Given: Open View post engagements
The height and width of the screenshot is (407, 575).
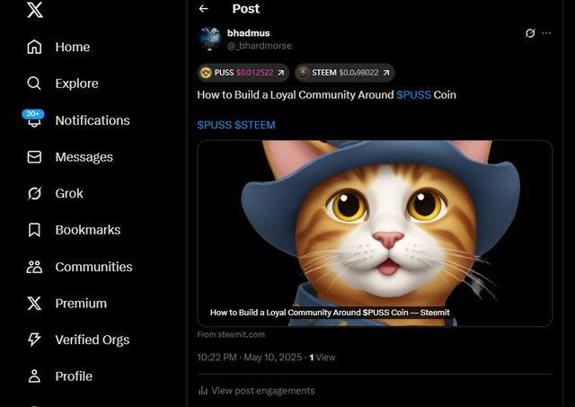Looking at the screenshot, I should click(256, 391).
